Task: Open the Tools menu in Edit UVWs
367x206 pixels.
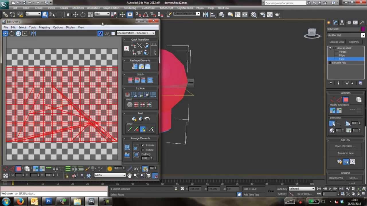Action: click(32, 27)
